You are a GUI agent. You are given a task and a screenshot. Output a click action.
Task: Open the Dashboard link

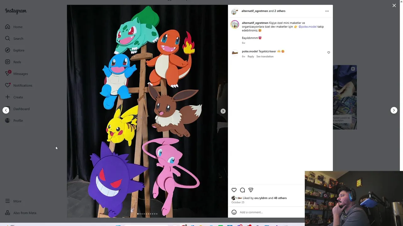[x=17, y=109]
